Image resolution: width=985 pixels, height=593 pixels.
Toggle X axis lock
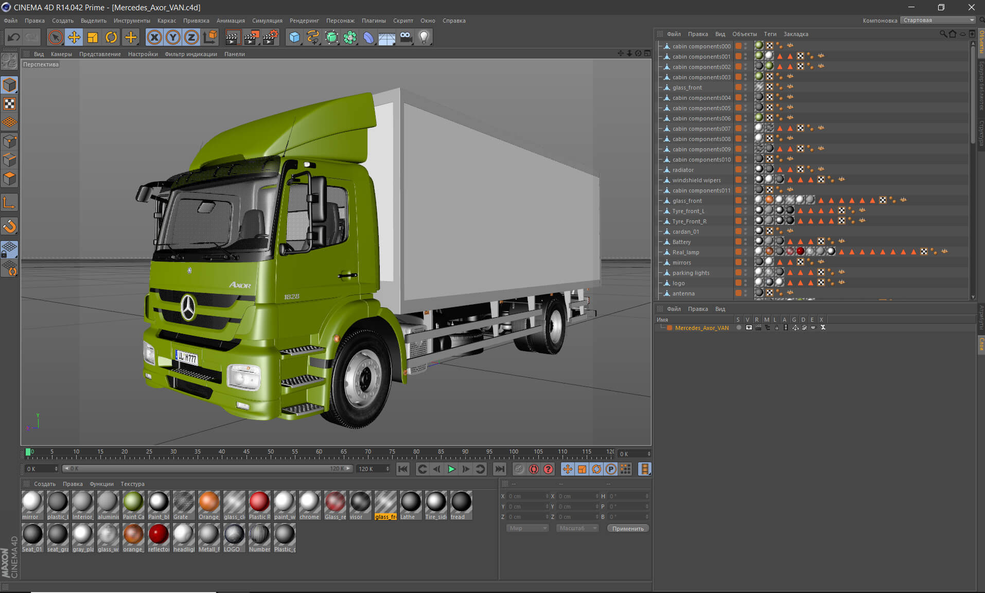(154, 37)
